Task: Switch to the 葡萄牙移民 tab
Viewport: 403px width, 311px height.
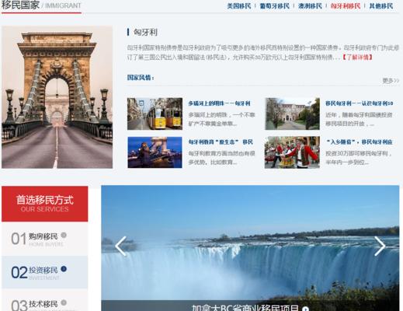Action: click(274, 5)
